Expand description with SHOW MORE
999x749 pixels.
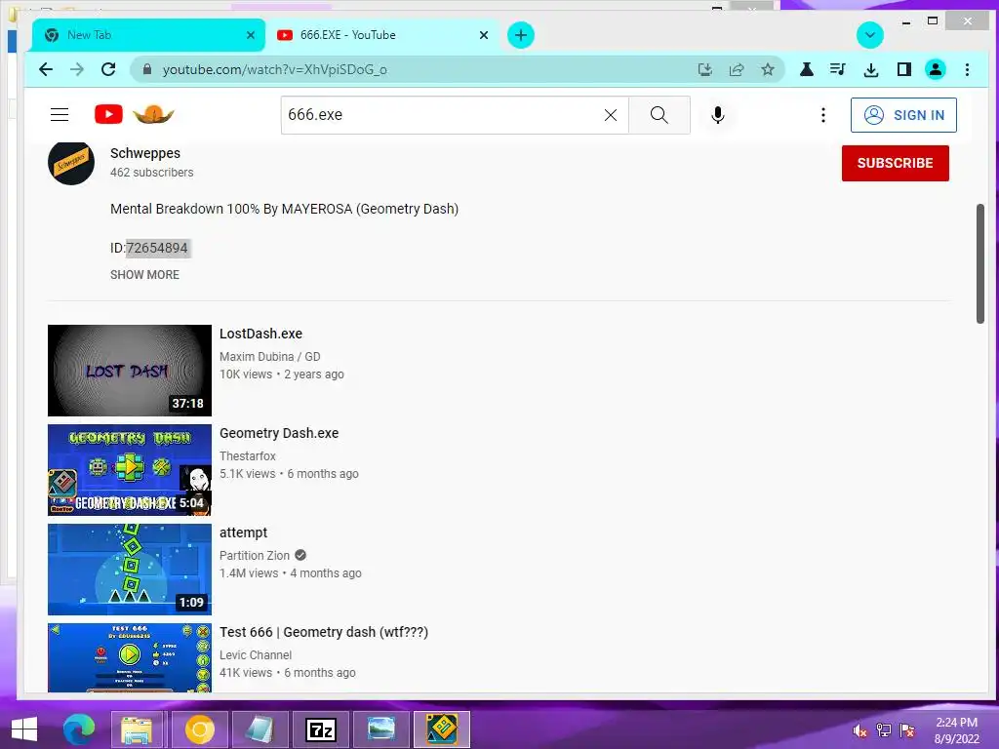(x=144, y=274)
